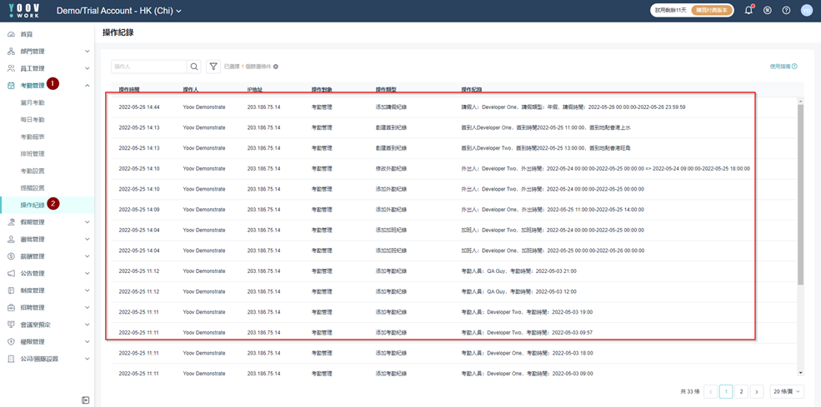Click the 審批管理 stamp icon
The image size is (821, 407).
pos(11,239)
